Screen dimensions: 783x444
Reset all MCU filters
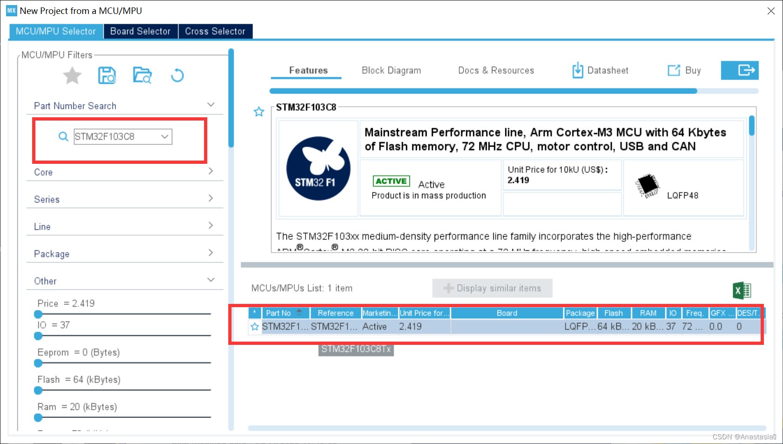click(x=177, y=75)
